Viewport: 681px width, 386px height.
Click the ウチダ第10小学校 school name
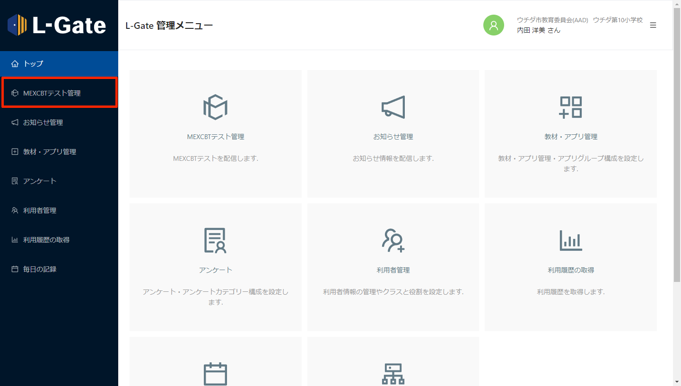[x=618, y=20]
